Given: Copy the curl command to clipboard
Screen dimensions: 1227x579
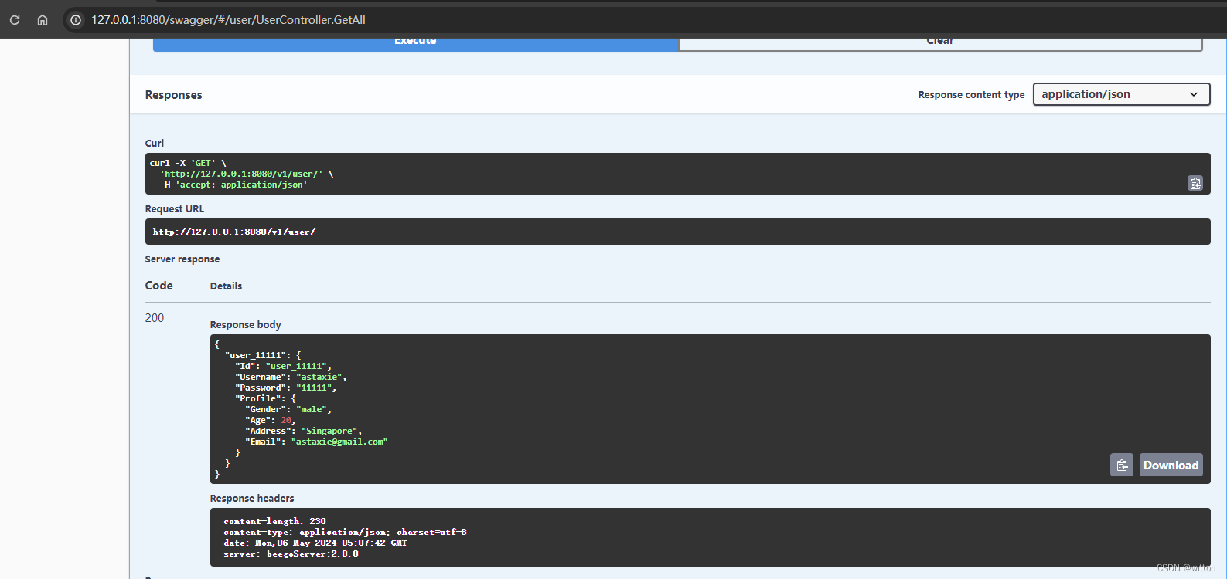Looking at the screenshot, I should click(1195, 183).
